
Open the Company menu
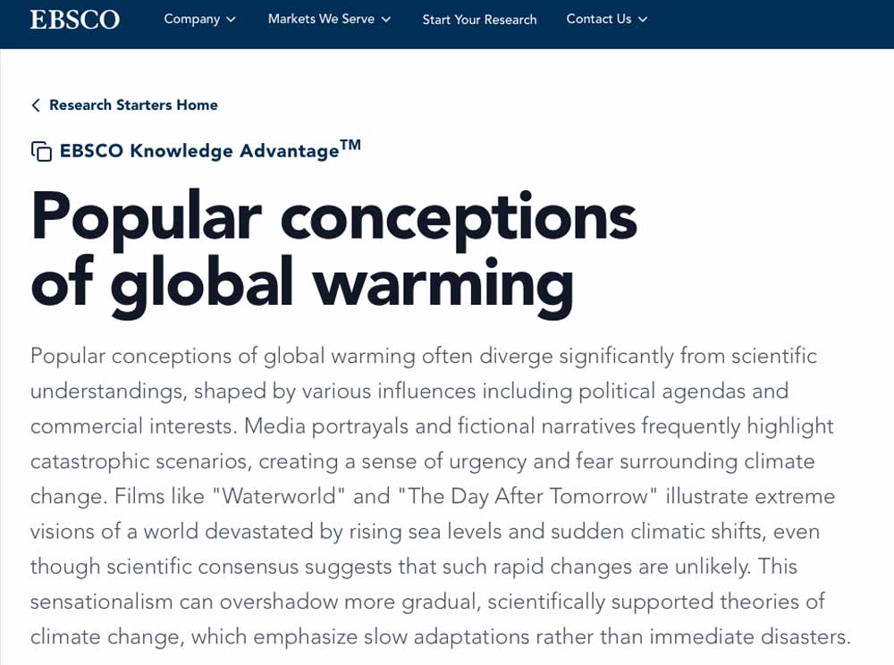(x=191, y=20)
